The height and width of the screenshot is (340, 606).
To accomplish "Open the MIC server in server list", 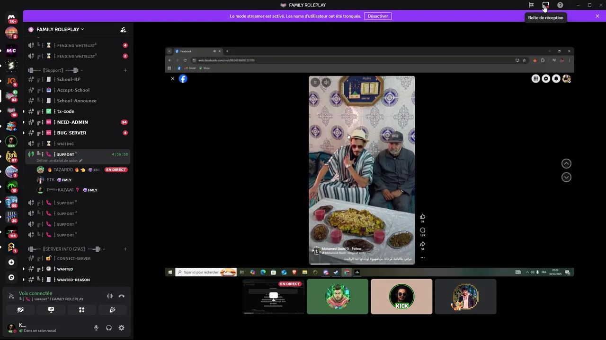I will click(x=11, y=51).
